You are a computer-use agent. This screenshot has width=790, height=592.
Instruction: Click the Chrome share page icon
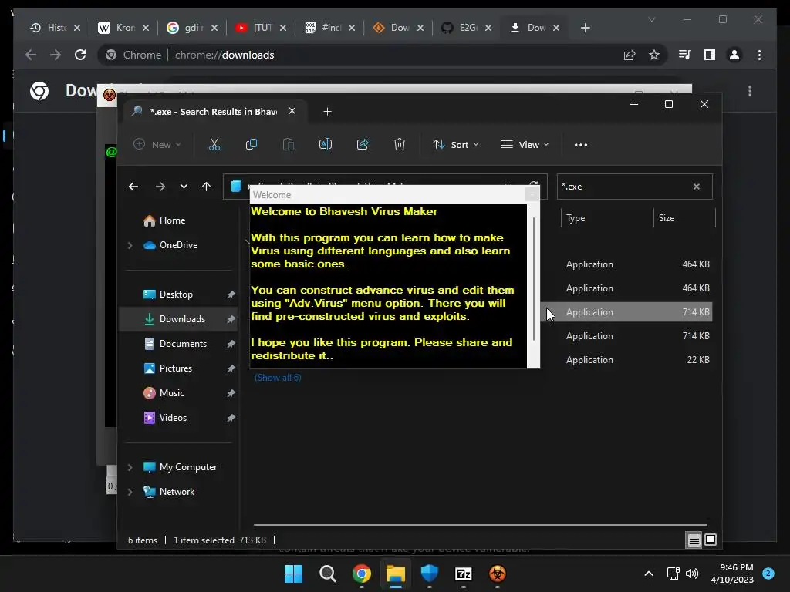pyautogui.click(x=630, y=55)
